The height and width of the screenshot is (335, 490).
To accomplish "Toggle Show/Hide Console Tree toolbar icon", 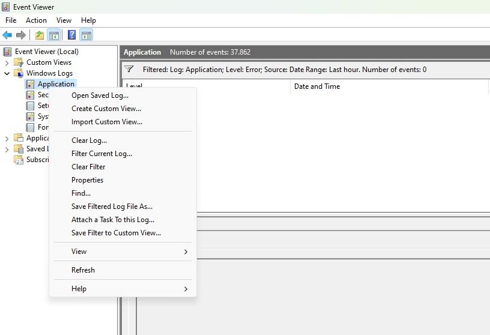I will pyautogui.click(x=54, y=35).
